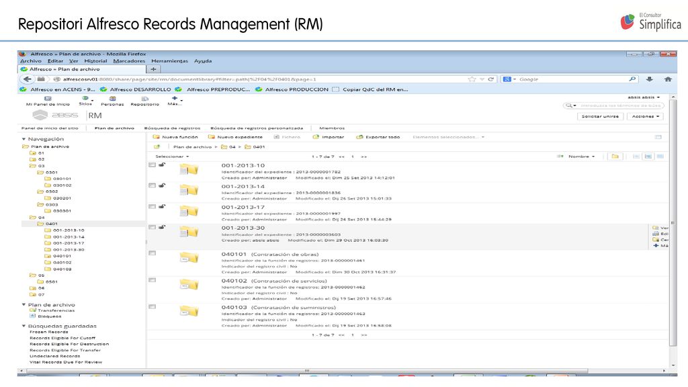Click the Google search magnifier icon
The height and width of the screenshot is (387, 688).
tap(632, 79)
